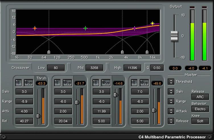
Task: Adjust the Master Gain stepper
Action: pos(171,91)
